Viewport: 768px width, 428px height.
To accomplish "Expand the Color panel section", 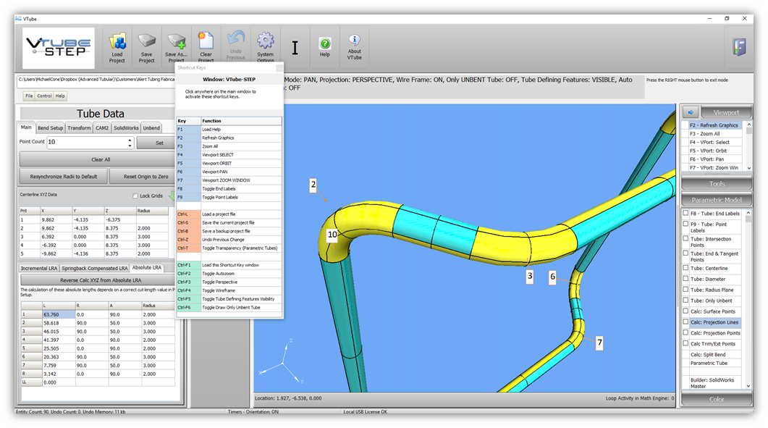I will point(717,399).
